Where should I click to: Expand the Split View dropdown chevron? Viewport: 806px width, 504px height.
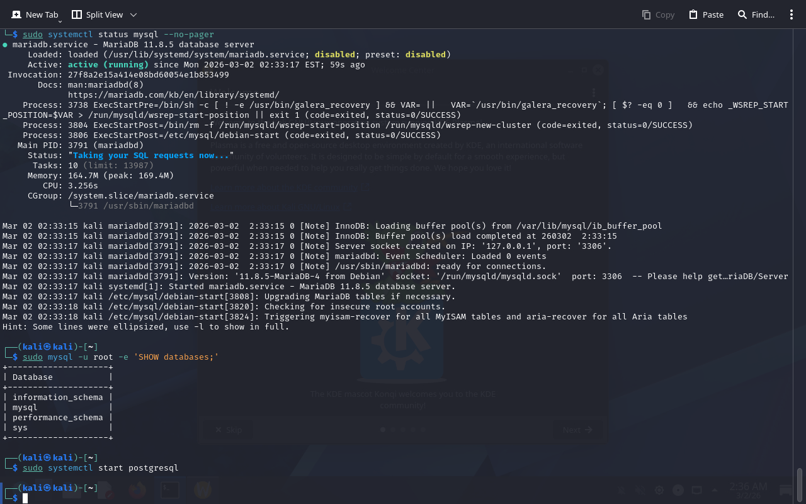[133, 14]
